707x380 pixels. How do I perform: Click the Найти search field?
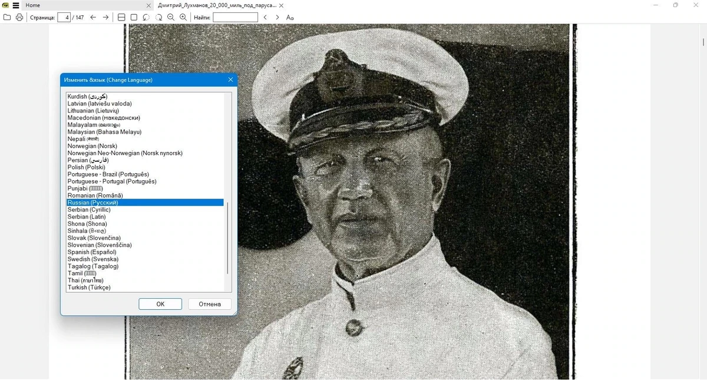[x=235, y=18]
